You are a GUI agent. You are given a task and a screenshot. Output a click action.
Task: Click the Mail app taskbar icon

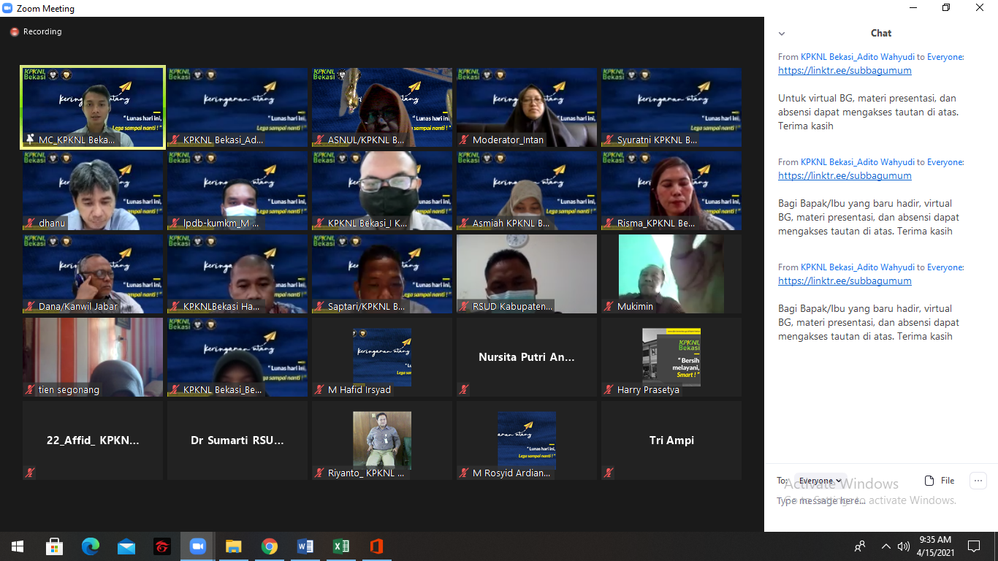click(x=126, y=546)
